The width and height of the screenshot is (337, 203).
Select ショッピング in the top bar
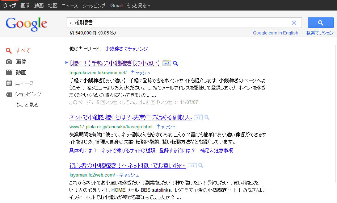[x=94, y=5]
